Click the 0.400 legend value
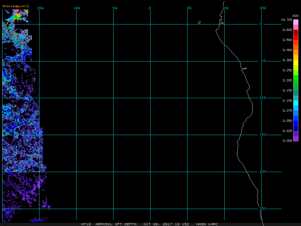Screen dimensions: 301x226 point(287,50)
